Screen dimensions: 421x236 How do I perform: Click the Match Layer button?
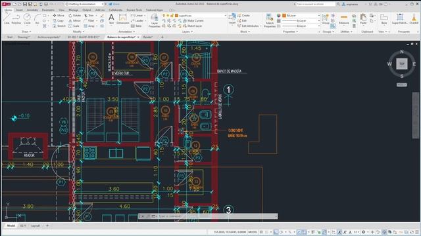(193, 26)
